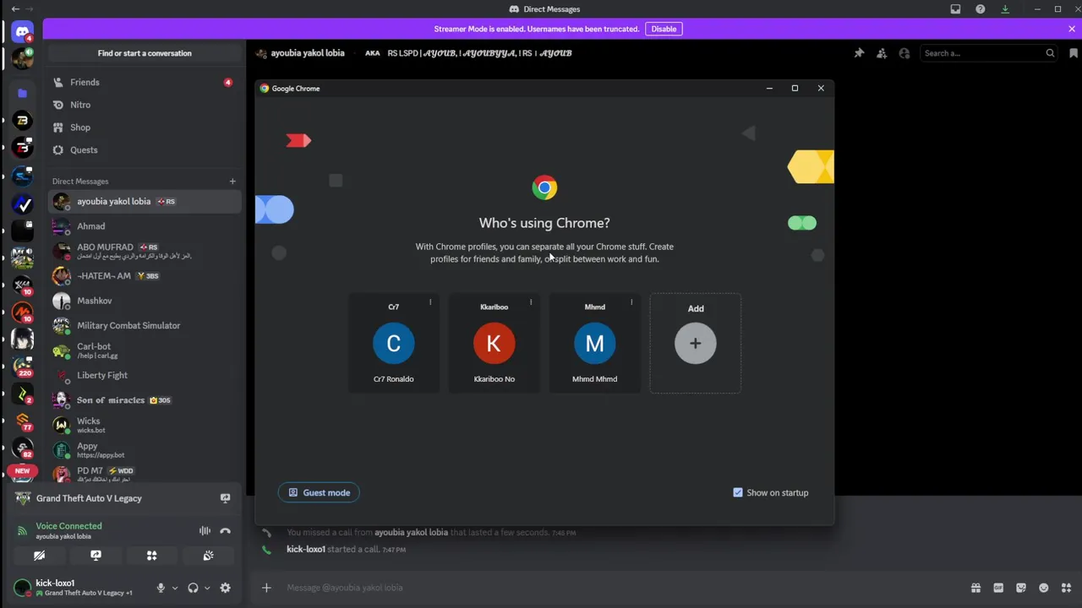Select the Mhmd Mhmd Chrome profile
The width and height of the screenshot is (1082, 608).
click(x=595, y=343)
